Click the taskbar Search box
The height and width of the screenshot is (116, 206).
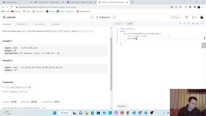pyautogui.click(x=65, y=113)
